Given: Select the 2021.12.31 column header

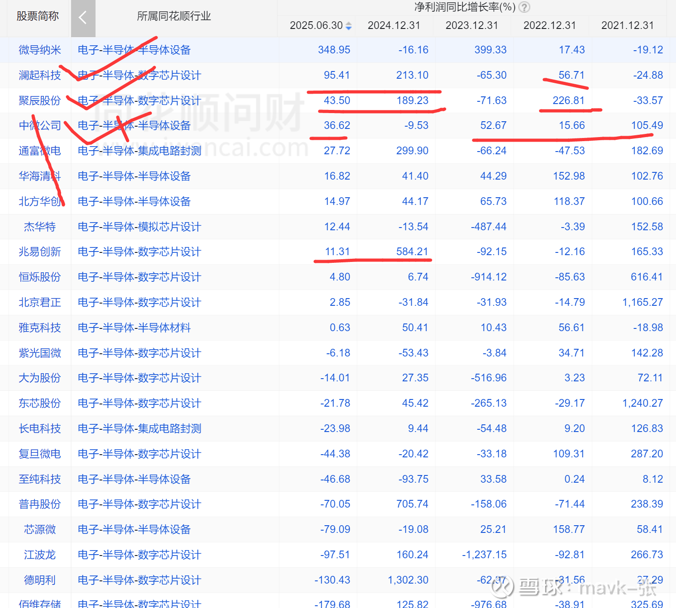Looking at the screenshot, I should click(x=628, y=25).
